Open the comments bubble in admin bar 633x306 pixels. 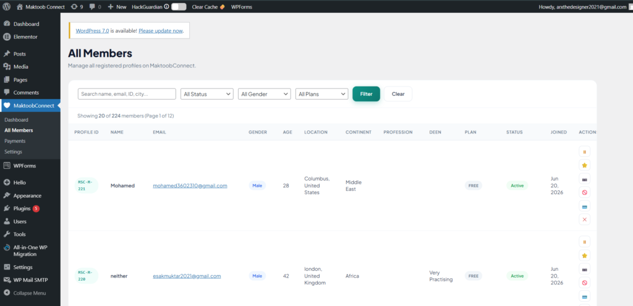(95, 7)
